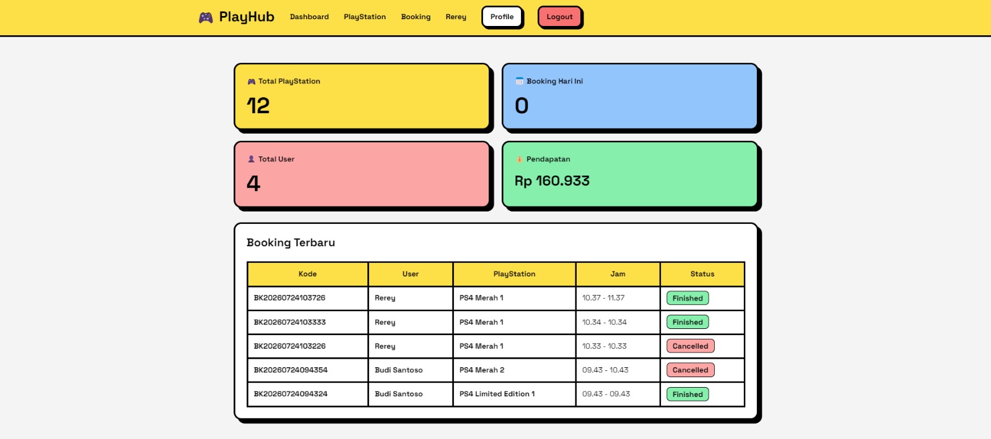Select the Pendapatan card showing Rp 160.933
This screenshot has height=439, width=991.
tap(630, 174)
